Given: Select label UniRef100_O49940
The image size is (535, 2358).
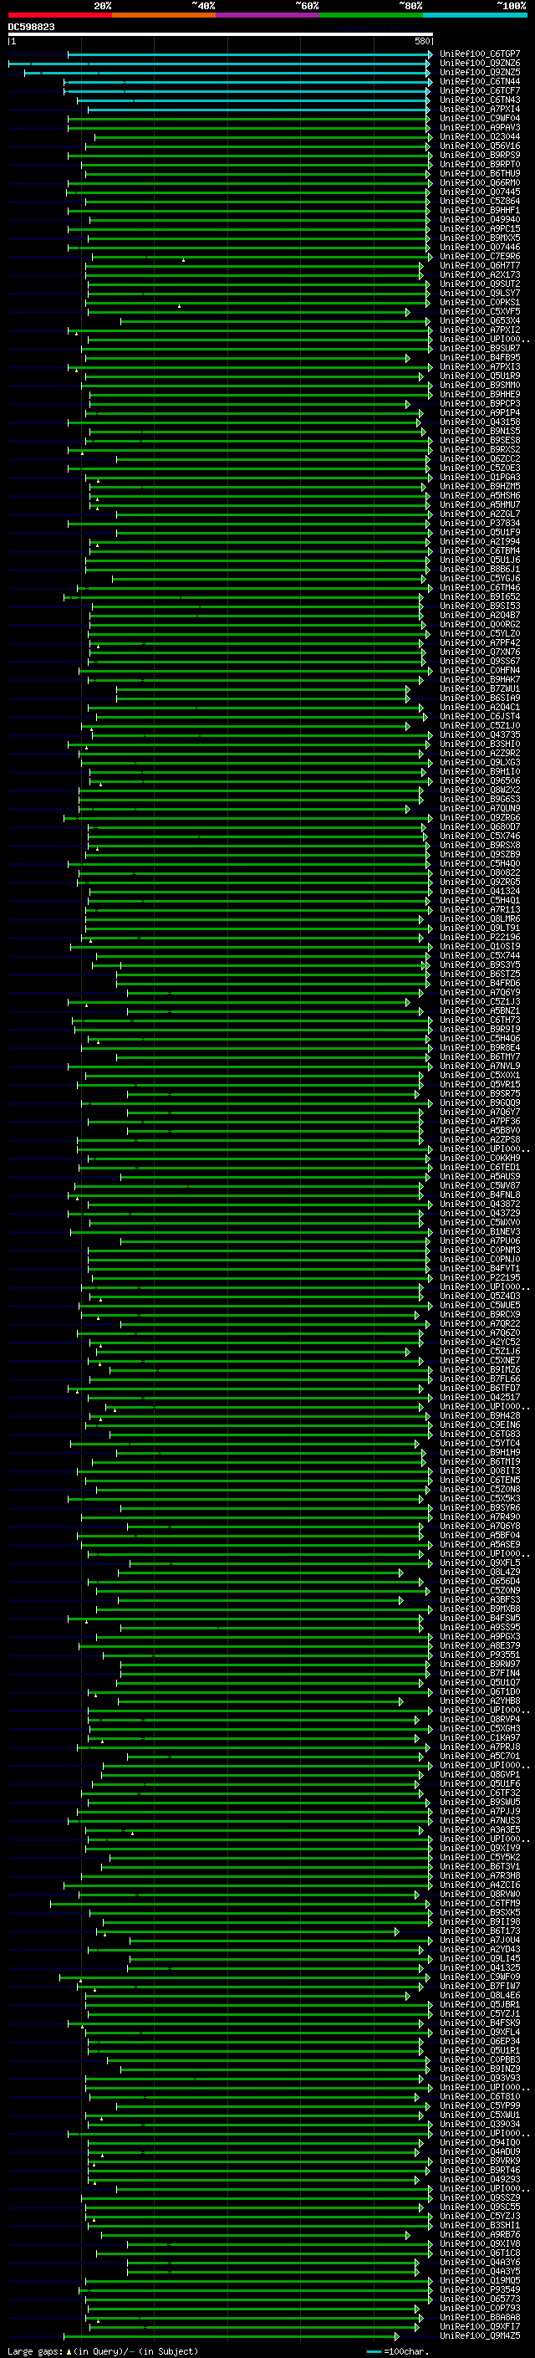Looking at the screenshot, I should pos(480,220).
